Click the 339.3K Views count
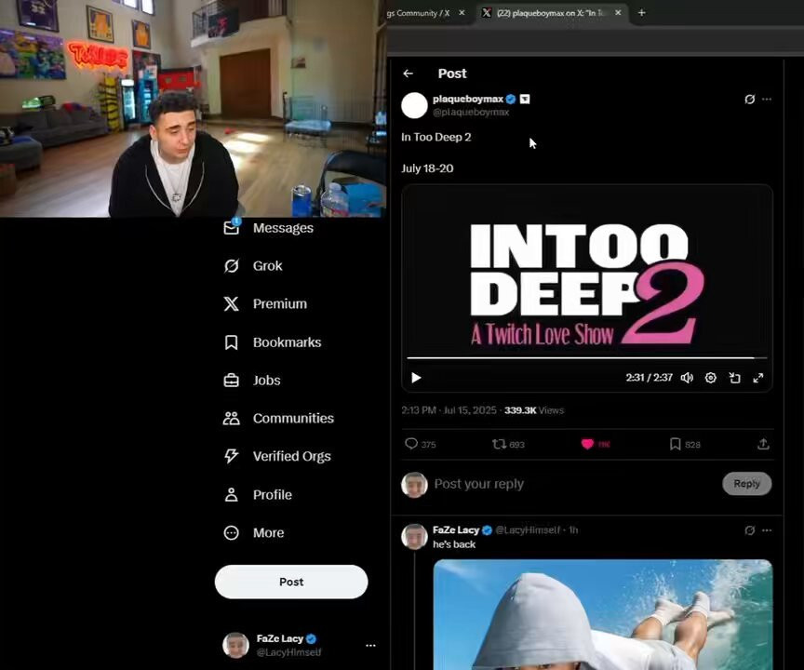Screen dimensions: 804x670 click(x=534, y=410)
